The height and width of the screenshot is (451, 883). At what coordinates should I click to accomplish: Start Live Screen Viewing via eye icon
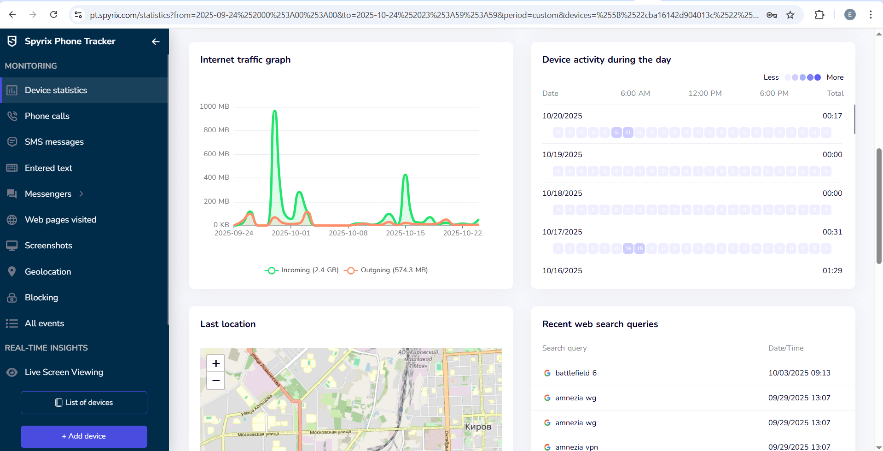(x=12, y=372)
